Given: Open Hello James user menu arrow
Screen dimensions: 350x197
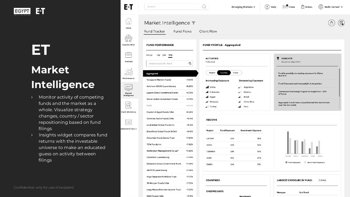Looking at the screenshot, I should click(x=342, y=7).
